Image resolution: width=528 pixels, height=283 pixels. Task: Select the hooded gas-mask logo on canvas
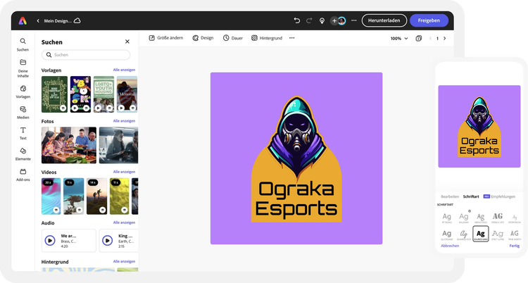[x=296, y=137]
